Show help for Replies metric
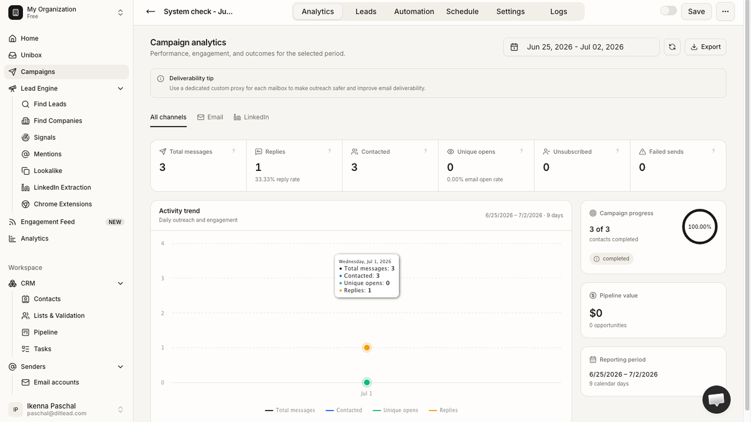Viewport: 751px width, 422px height. 329,151
